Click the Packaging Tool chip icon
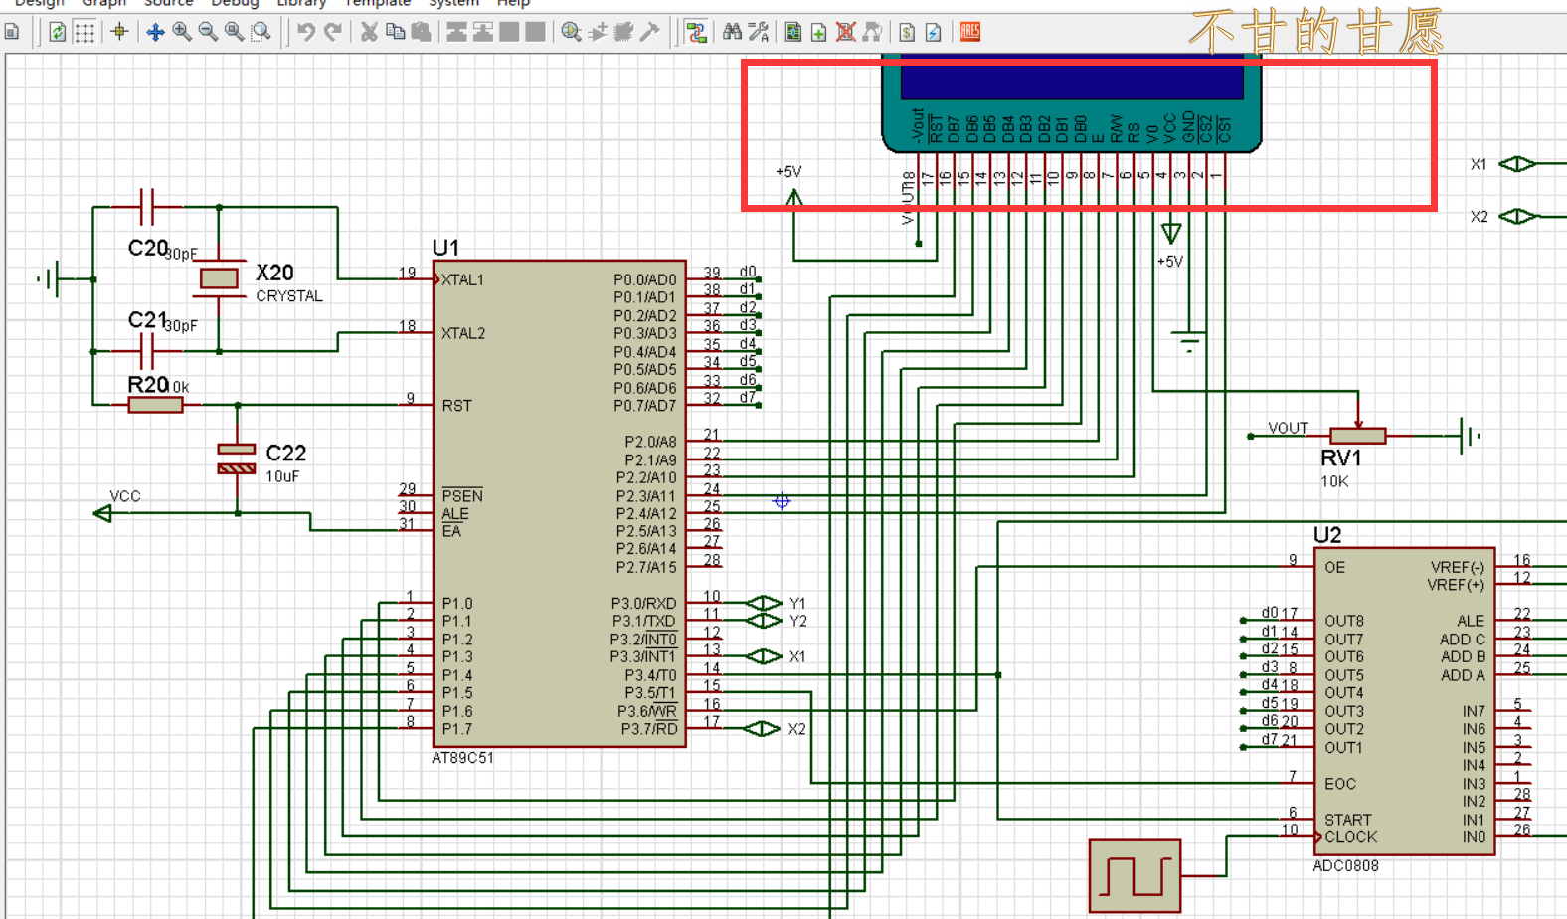 coord(623,32)
